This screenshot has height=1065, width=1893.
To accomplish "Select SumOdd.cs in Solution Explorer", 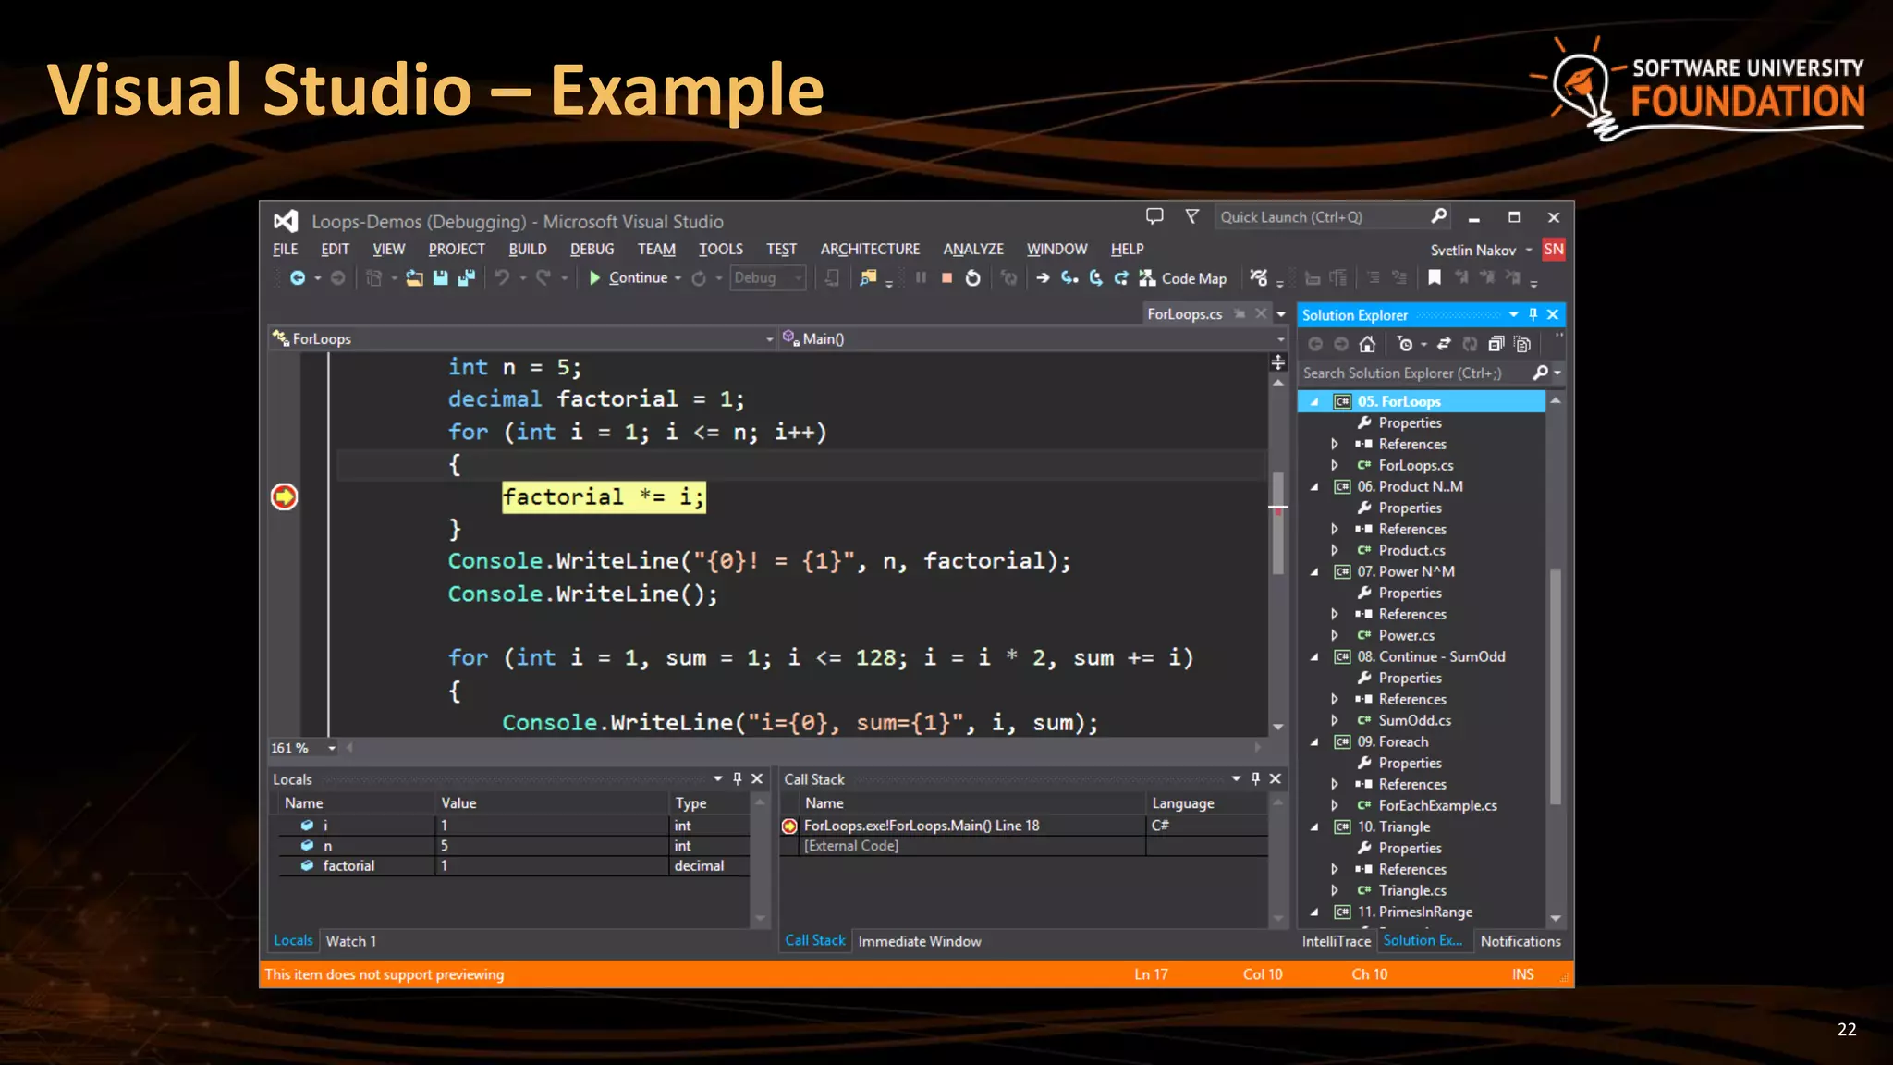I will (1414, 721).
